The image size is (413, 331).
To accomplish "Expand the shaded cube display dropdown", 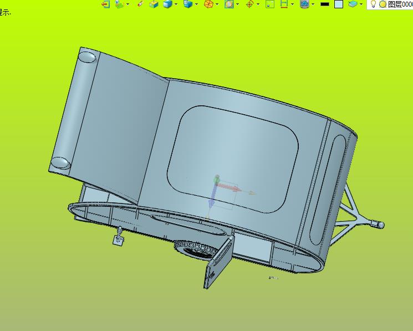I will pyautogui.click(x=176, y=4).
